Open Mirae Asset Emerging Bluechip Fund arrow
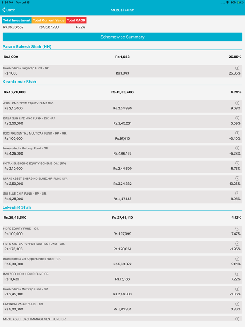Screen dimensions: 245x327 [x=237, y=178]
